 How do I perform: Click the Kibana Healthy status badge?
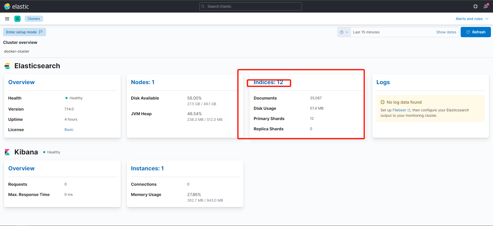[52, 152]
